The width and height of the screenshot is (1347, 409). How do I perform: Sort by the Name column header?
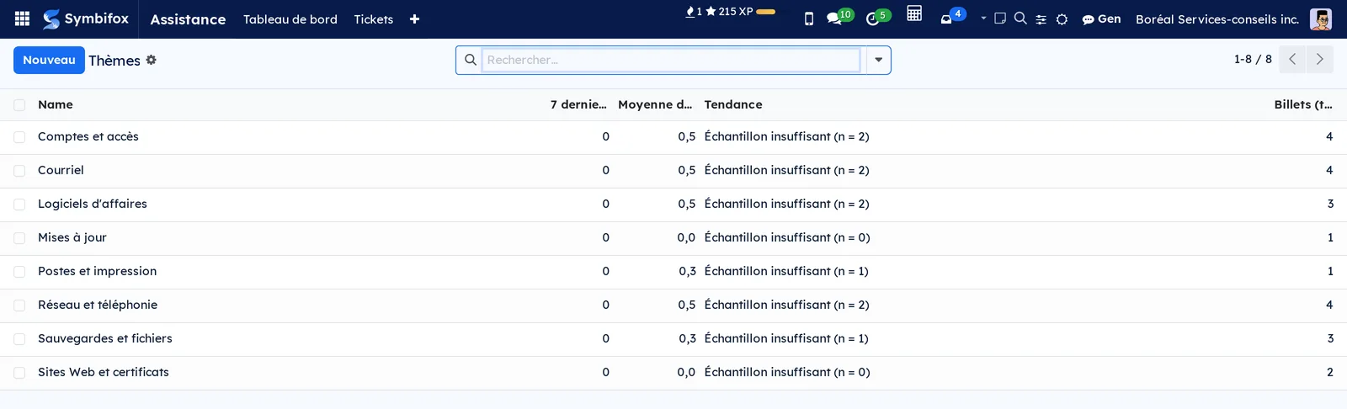point(56,104)
